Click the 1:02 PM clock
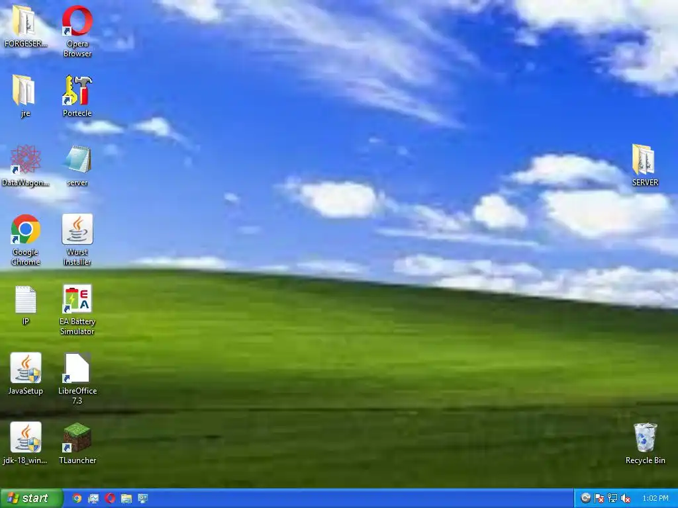 [x=655, y=499]
